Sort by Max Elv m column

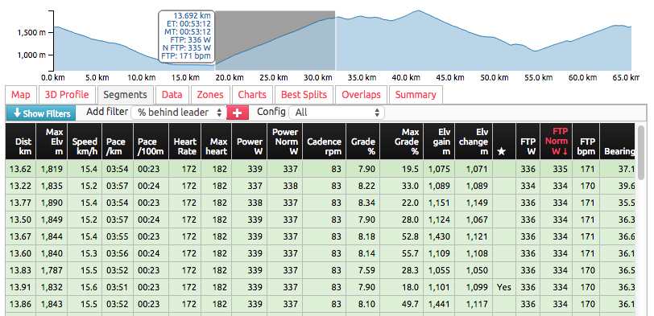click(52, 142)
